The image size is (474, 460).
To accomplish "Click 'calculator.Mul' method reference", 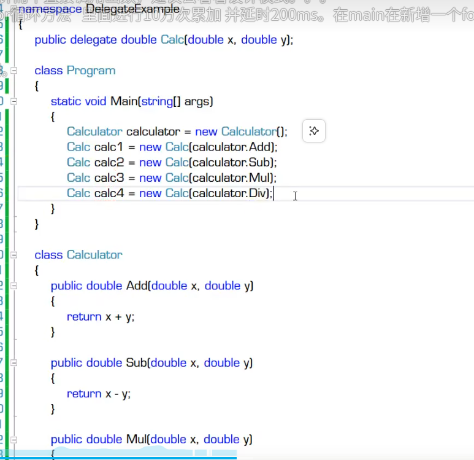I will (x=231, y=178).
